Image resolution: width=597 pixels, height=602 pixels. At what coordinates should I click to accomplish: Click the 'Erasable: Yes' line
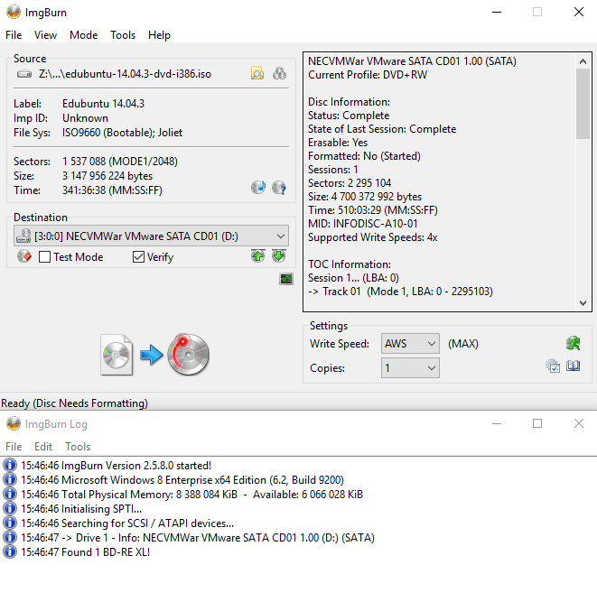pyautogui.click(x=338, y=143)
